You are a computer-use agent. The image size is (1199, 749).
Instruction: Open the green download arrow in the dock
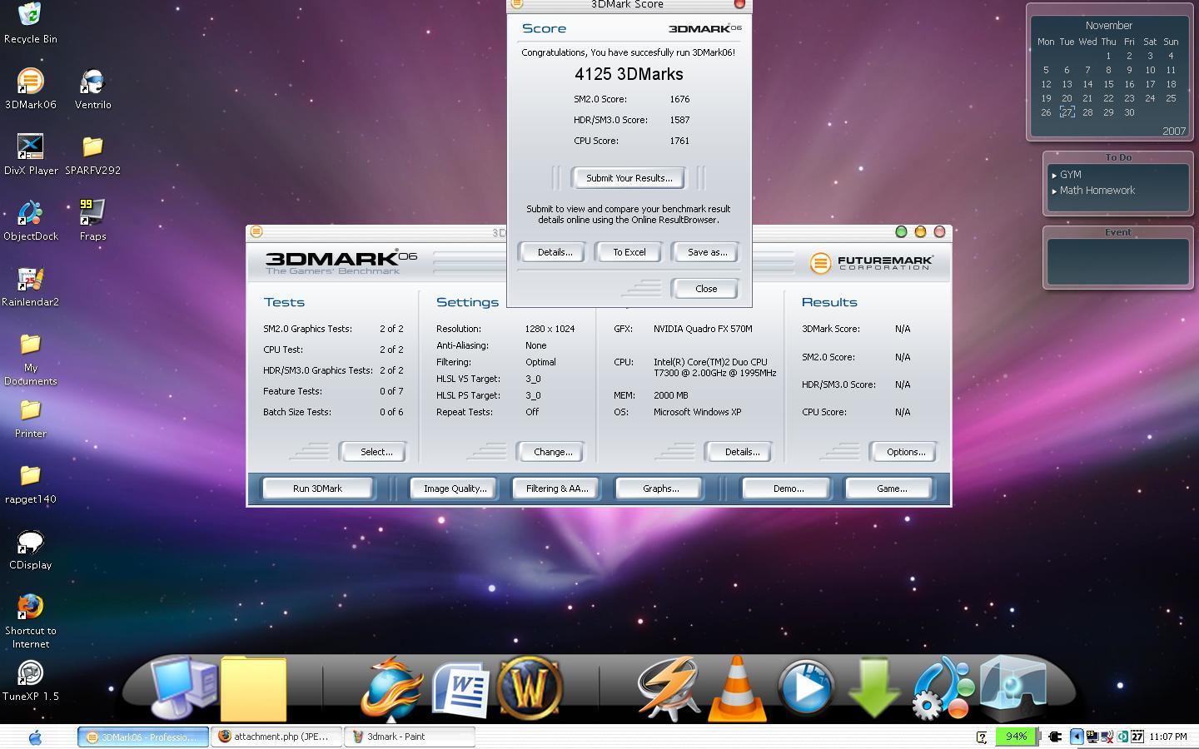point(874,688)
